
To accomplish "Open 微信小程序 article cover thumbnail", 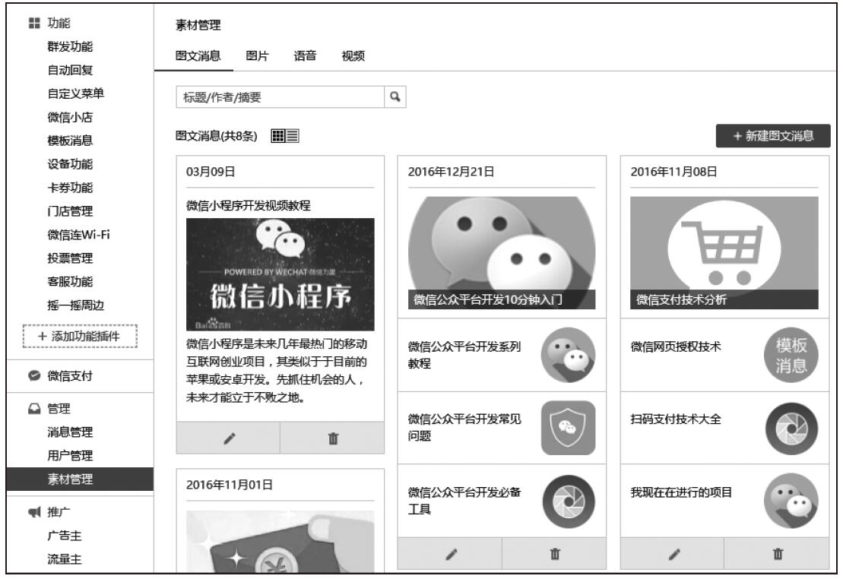I will (280, 274).
